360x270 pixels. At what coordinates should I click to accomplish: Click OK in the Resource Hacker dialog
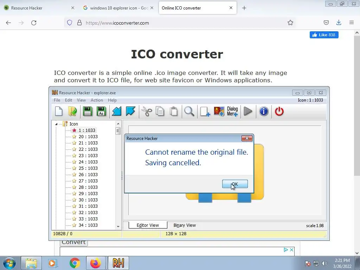(x=235, y=184)
